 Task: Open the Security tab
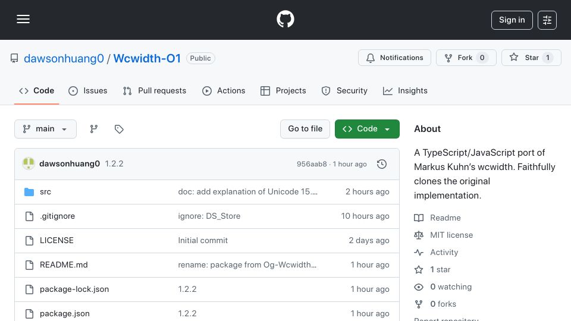pyautogui.click(x=344, y=90)
